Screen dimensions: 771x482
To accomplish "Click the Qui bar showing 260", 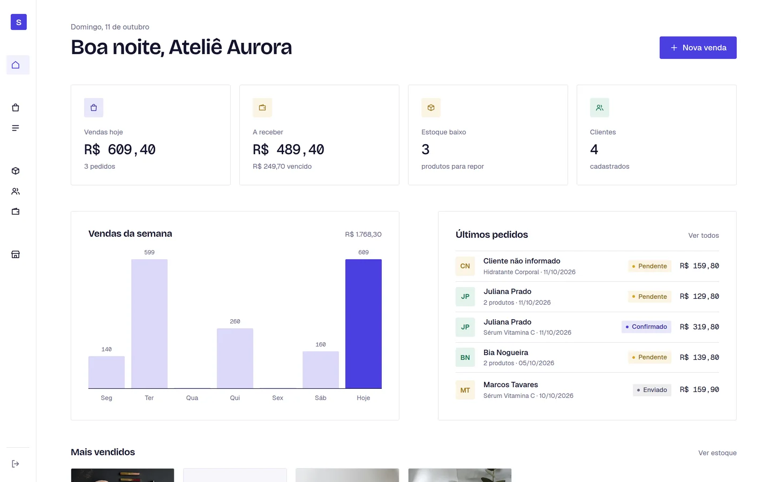I will pyautogui.click(x=235, y=358).
